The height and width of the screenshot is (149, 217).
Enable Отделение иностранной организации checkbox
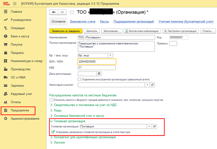79,79
